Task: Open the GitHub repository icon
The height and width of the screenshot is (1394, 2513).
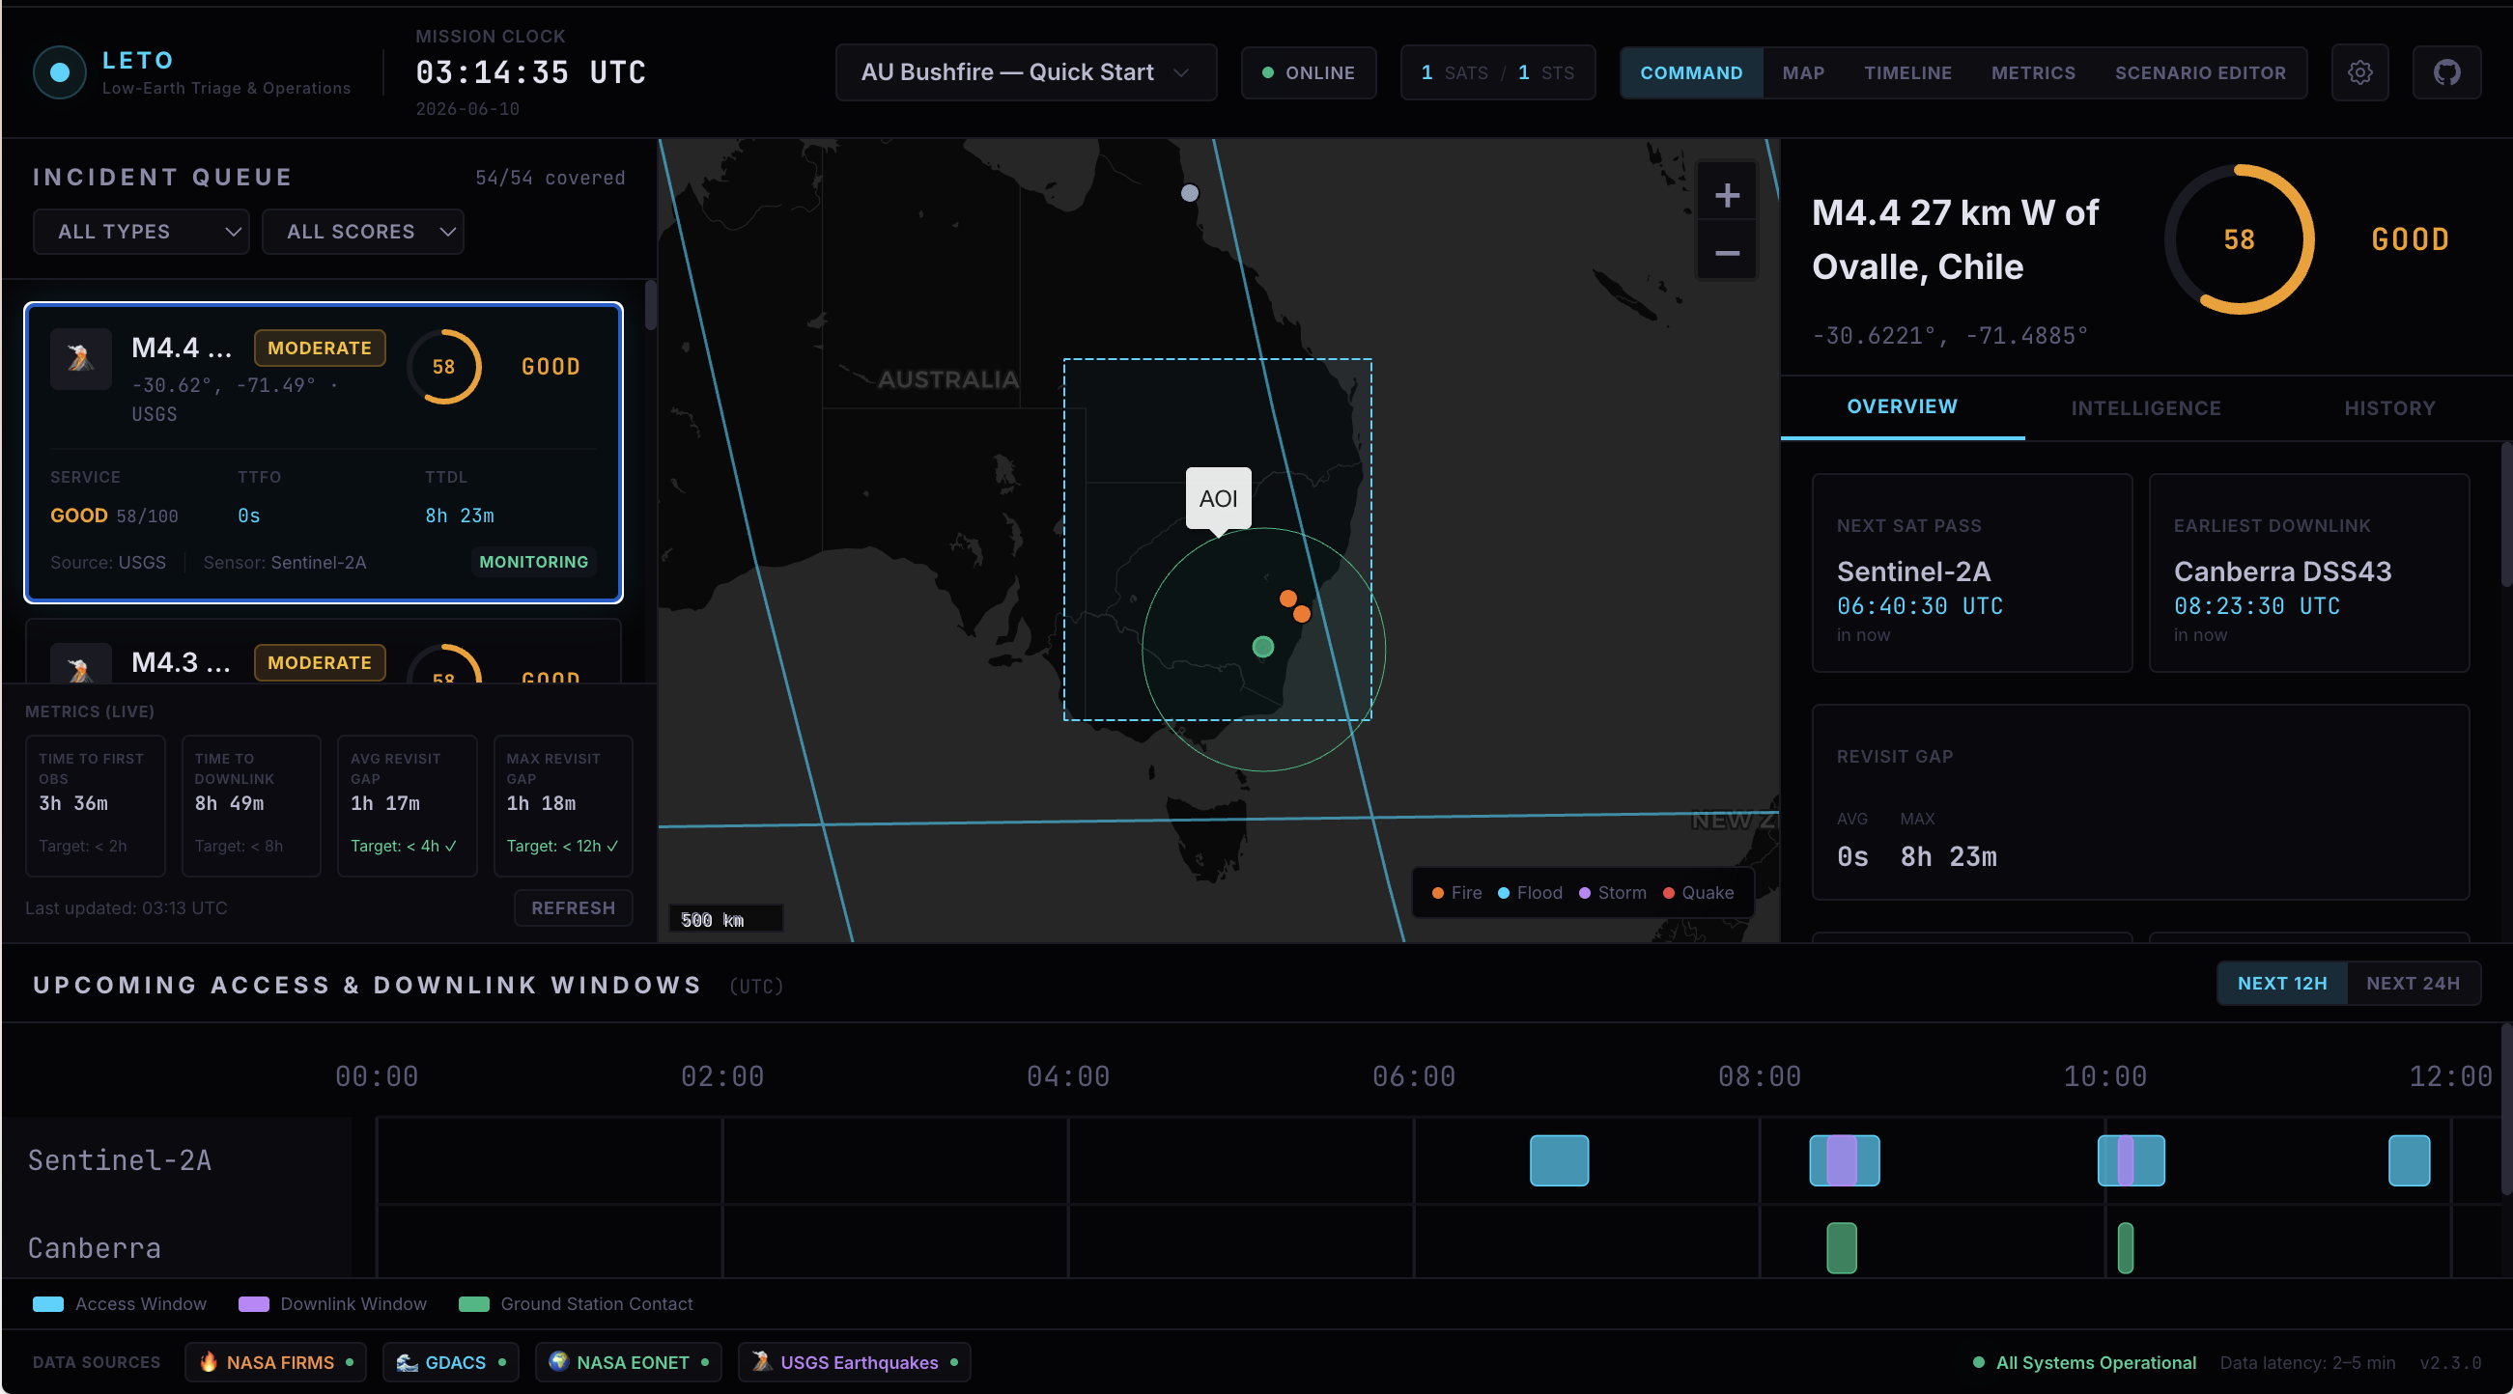Action: click(x=2445, y=72)
